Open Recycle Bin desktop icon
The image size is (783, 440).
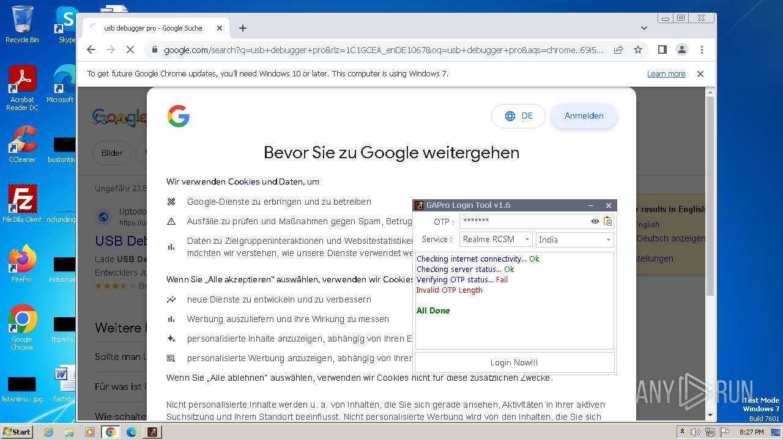pos(22,24)
